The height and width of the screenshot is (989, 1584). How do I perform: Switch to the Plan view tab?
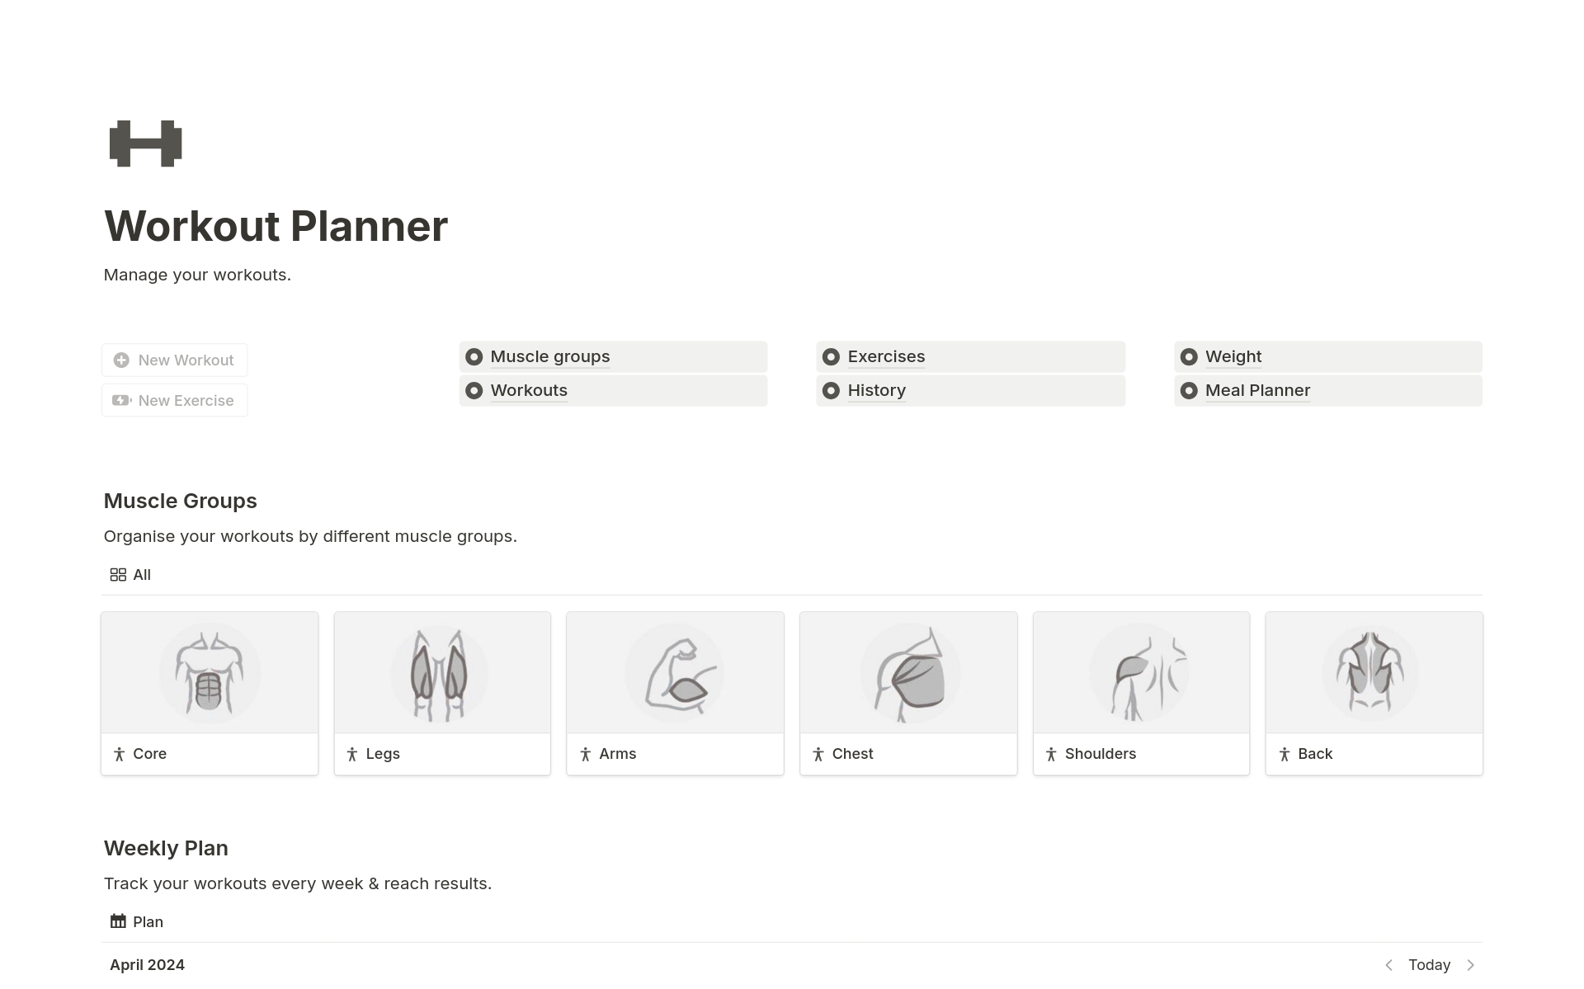(x=148, y=921)
